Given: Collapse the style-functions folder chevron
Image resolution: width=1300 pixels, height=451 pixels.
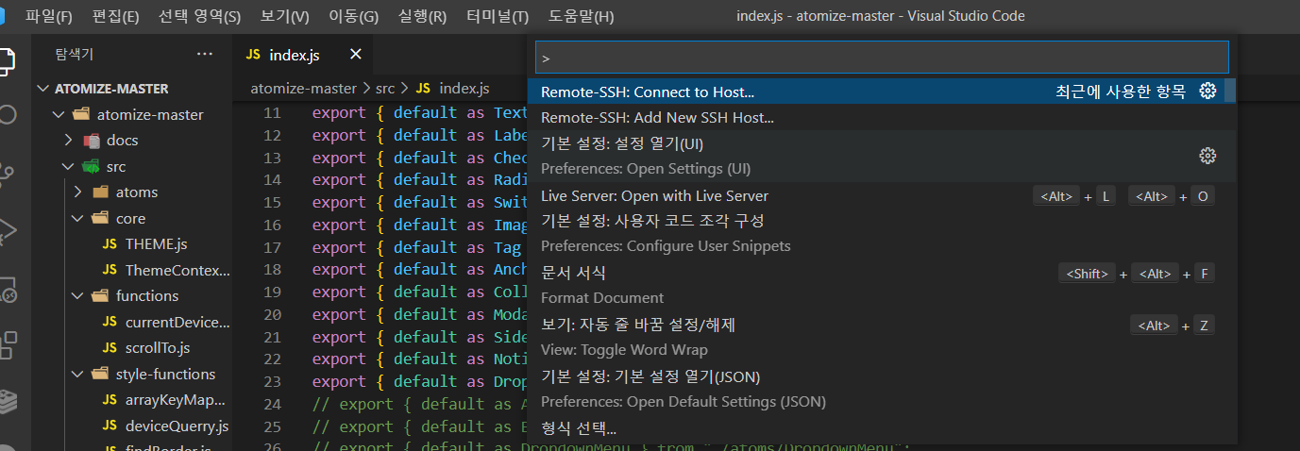Looking at the screenshot, I should coord(77,375).
